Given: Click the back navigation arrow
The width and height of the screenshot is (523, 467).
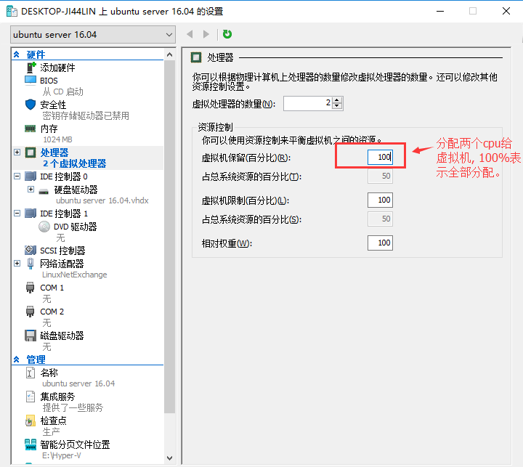Looking at the screenshot, I should pos(190,34).
